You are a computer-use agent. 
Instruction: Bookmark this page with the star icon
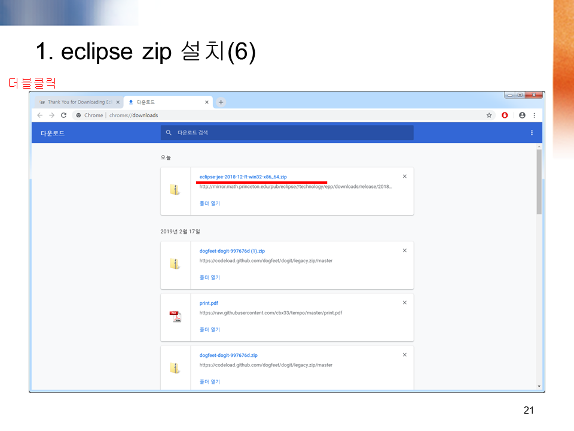(489, 115)
